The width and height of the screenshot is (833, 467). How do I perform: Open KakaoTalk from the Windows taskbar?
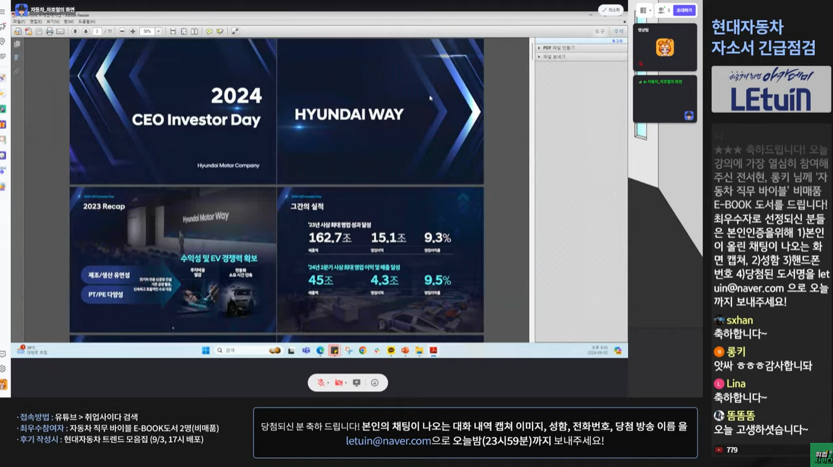click(x=391, y=350)
